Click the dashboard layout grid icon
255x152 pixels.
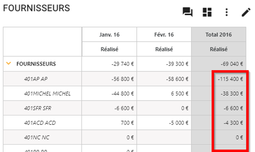point(207,12)
